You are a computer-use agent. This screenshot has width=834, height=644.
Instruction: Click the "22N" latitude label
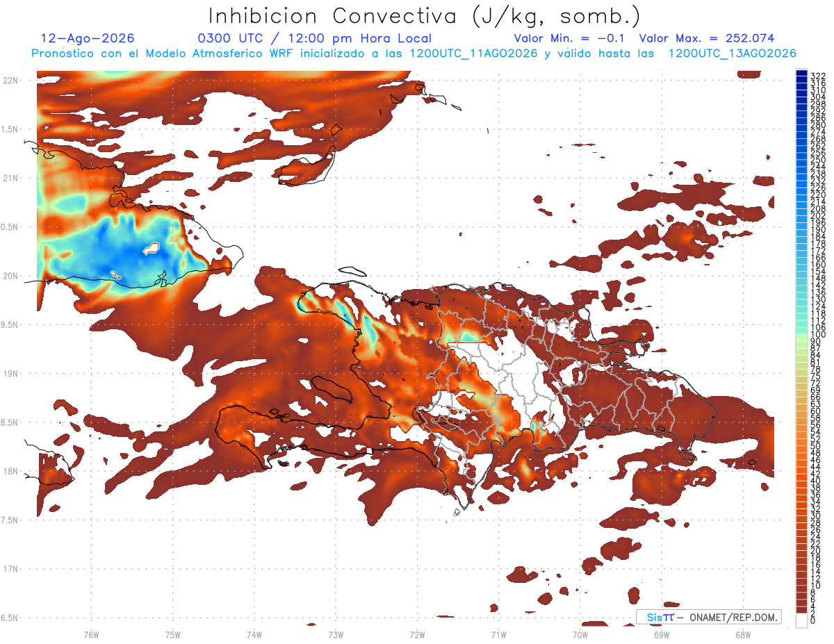[11, 81]
